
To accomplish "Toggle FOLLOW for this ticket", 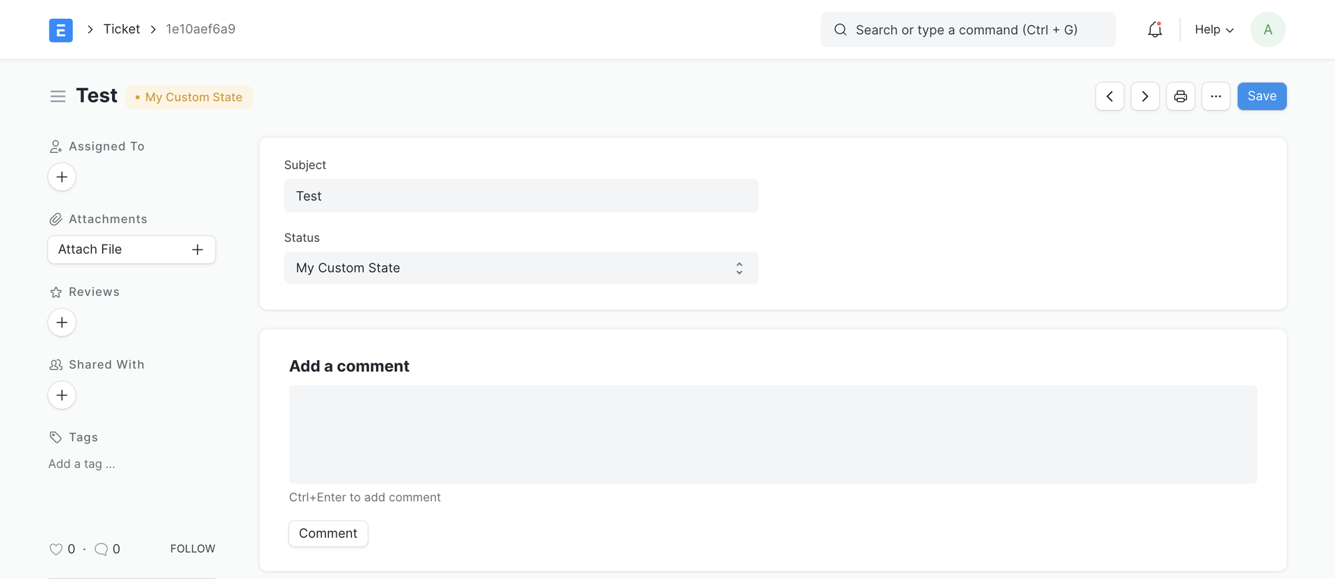I will (193, 549).
